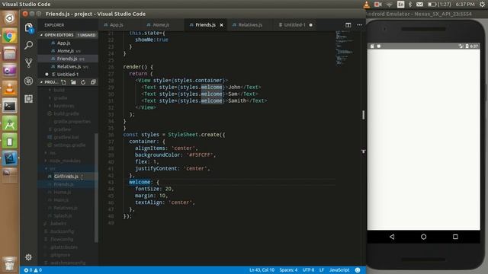The image size is (488, 274).
Task: Open the Explorer view in activity bar
Action: [x=29, y=27]
